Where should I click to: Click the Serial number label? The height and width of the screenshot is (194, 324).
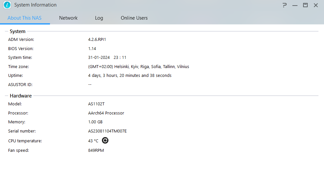pos(22,131)
